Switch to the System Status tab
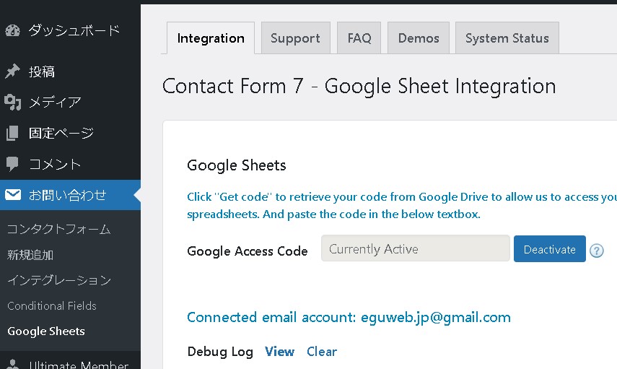Image resolution: width=617 pixels, height=369 pixels. point(507,38)
